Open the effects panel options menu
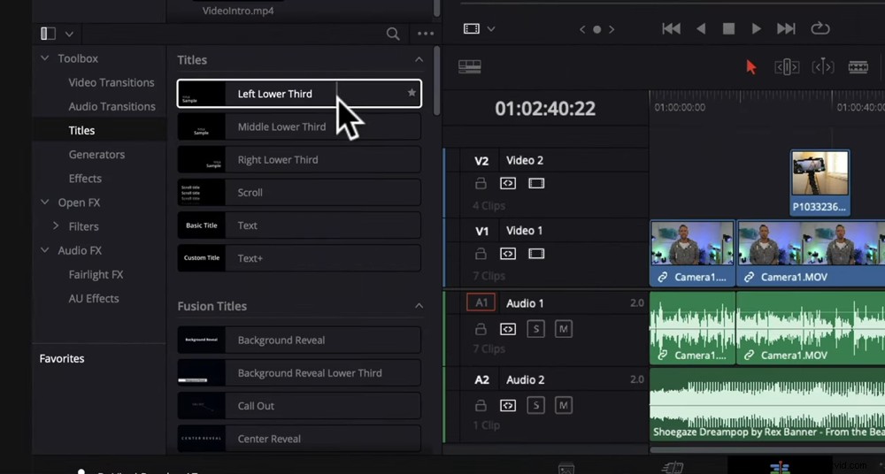This screenshot has height=474, width=885. (x=426, y=34)
